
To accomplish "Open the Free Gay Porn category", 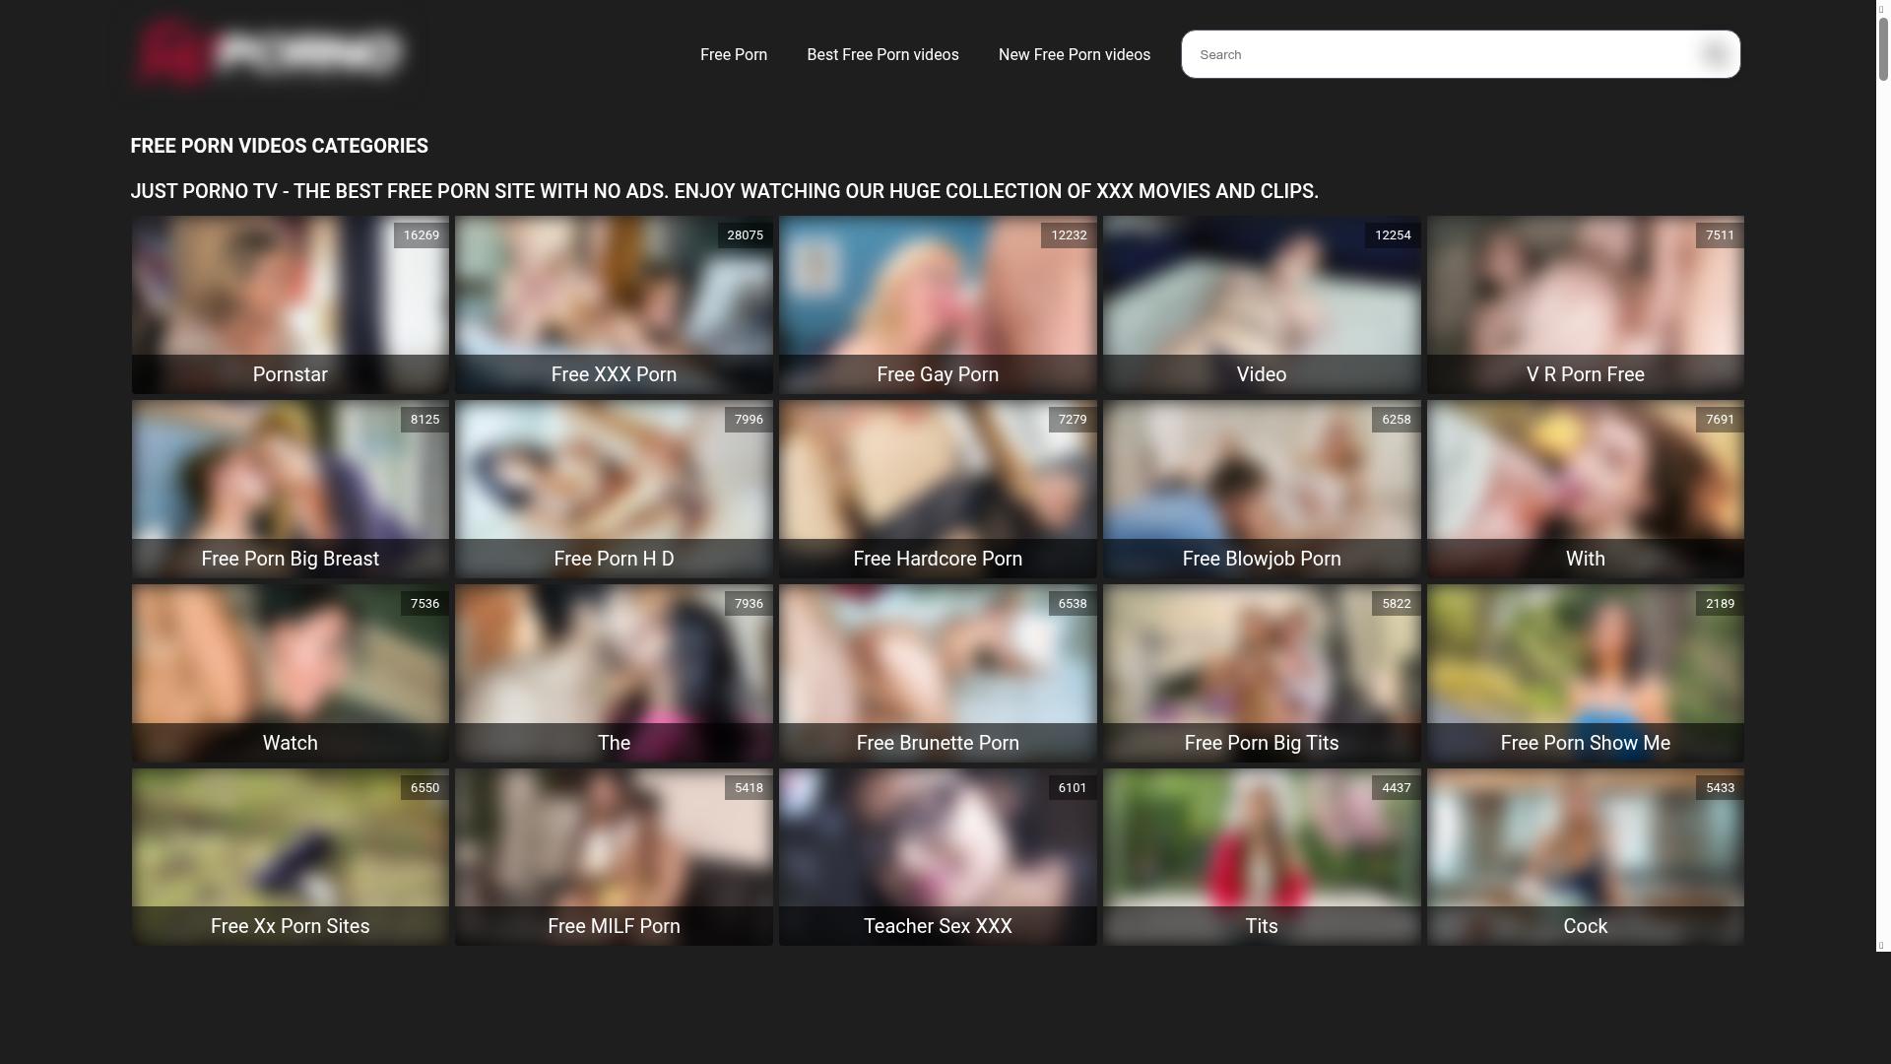I will 937,305.
